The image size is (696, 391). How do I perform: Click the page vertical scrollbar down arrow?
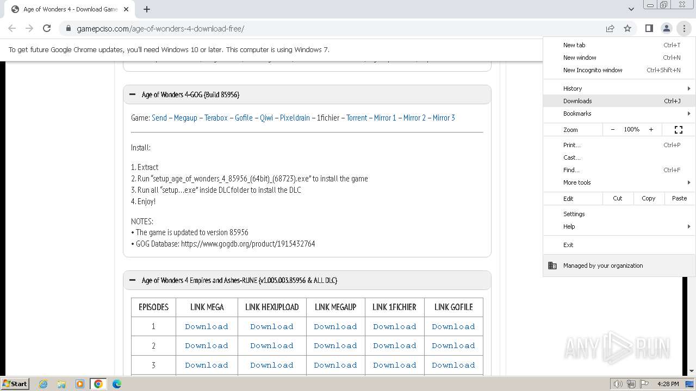point(691,371)
